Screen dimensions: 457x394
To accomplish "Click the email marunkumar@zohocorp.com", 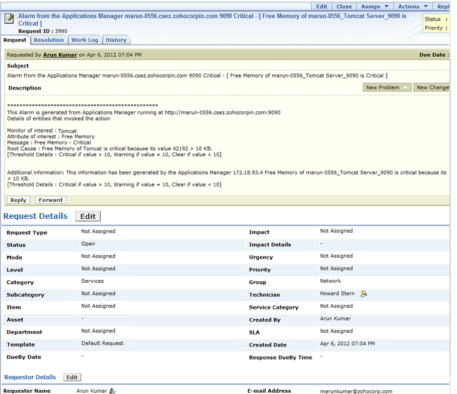I will (x=356, y=391).
